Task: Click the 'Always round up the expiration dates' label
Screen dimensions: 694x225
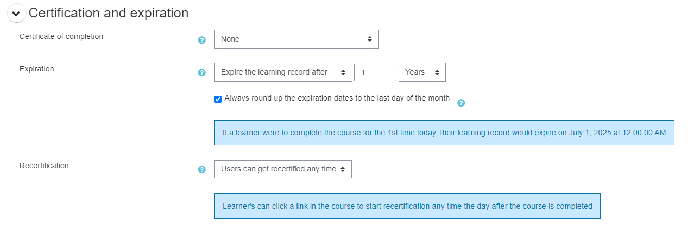Action: [x=337, y=98]
